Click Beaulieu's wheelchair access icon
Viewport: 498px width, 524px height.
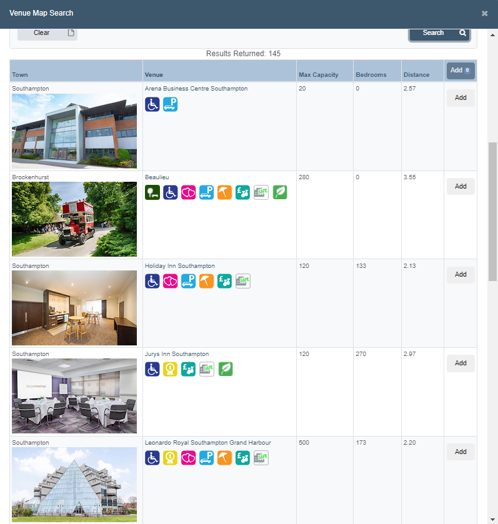(x=170, y=192)
